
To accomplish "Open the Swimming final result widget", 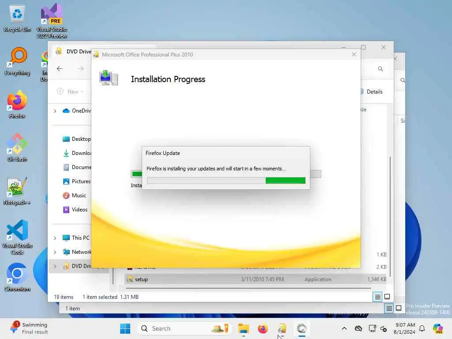I will [x=29, y=328].
